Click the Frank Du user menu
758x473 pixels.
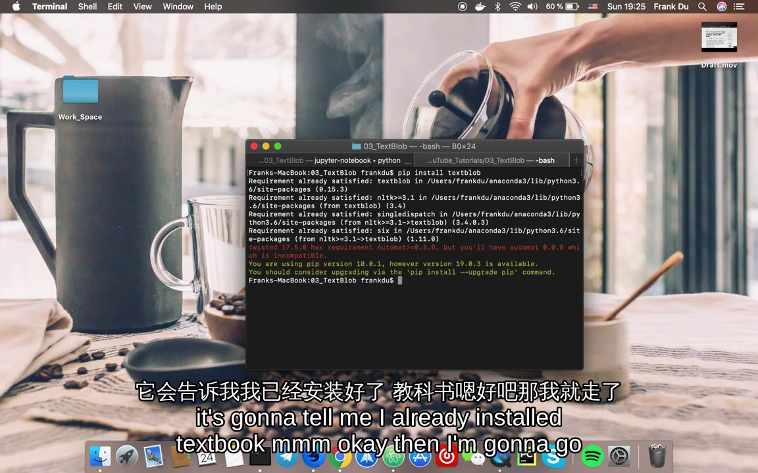tap(671, 7)
